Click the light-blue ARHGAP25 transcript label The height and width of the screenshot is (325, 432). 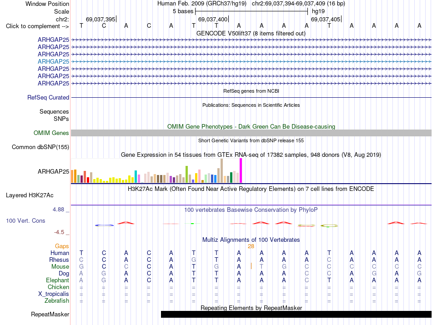53,61
